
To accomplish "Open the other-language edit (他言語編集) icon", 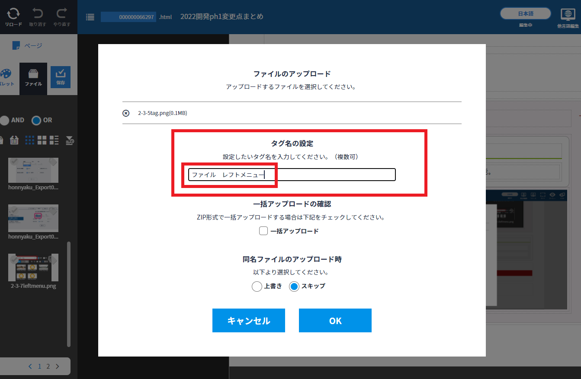I will tap(568, 18).
